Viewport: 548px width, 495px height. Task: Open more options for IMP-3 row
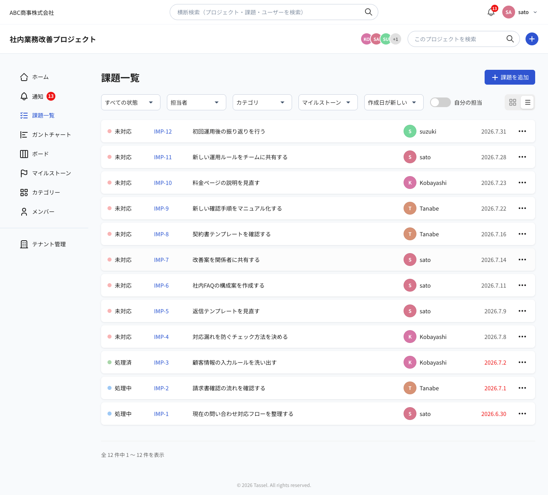coord(522,362)
